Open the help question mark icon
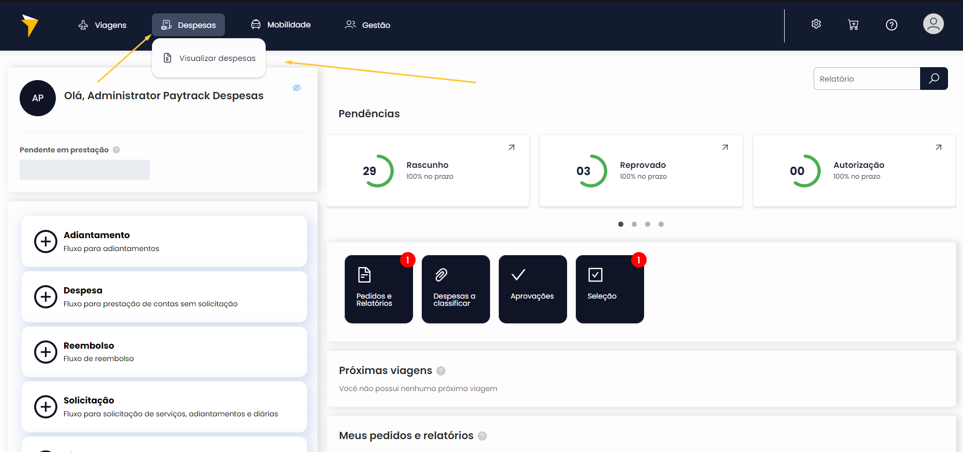 [892, 25]
